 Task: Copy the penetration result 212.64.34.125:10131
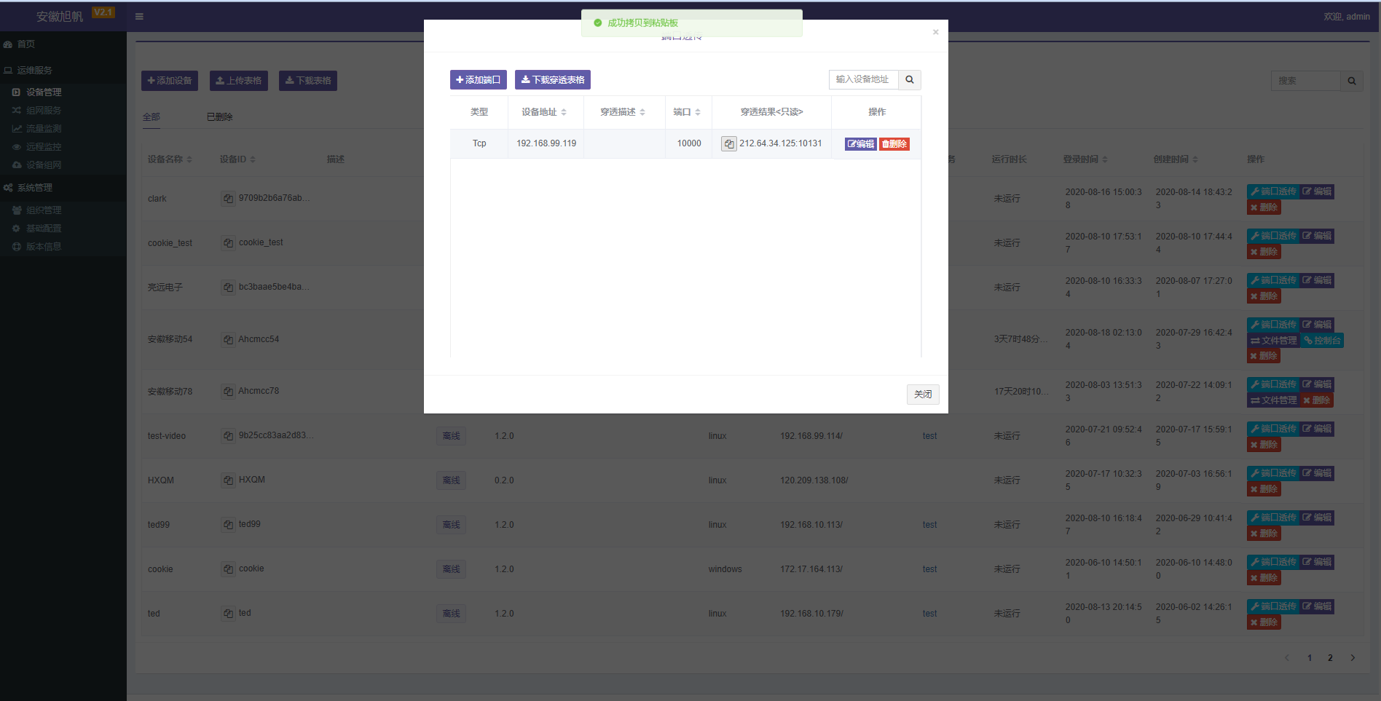click(729, 144)
